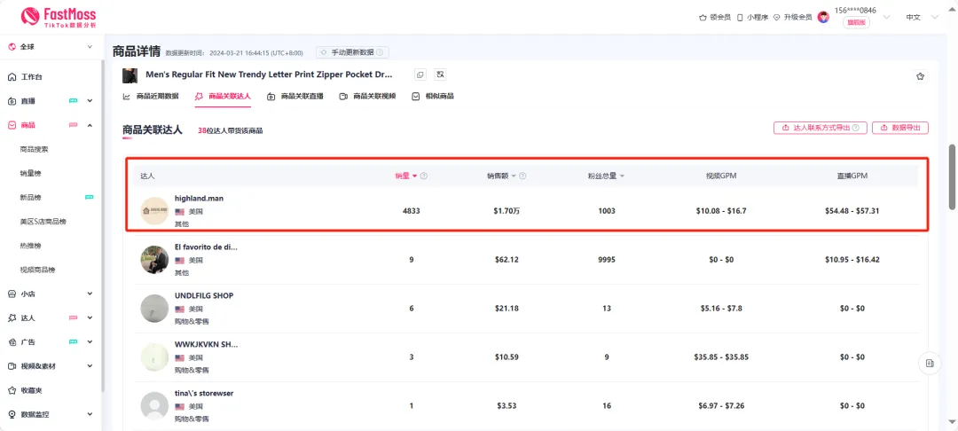Expand the 全球 region selector
Image resolution: width=958 pixels, height=431 pixels.
pos(53,46)
